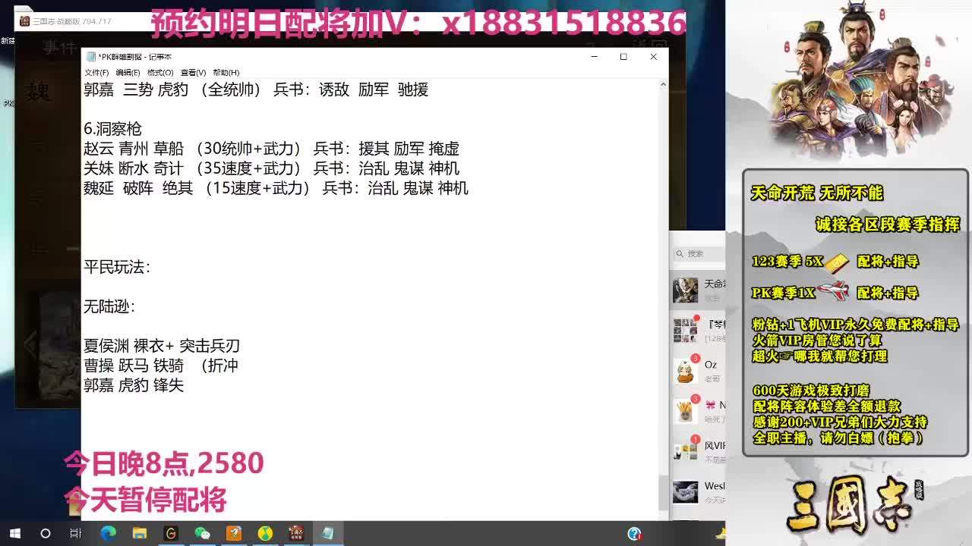
Task: Open Task View on the taskbar
Action: (75, 534)
